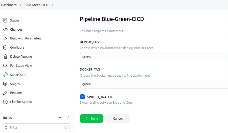The height and width of the screenshot is (133, 228).
Task: Go to Dashboard breadcrumb
Action: click(9, 5)
